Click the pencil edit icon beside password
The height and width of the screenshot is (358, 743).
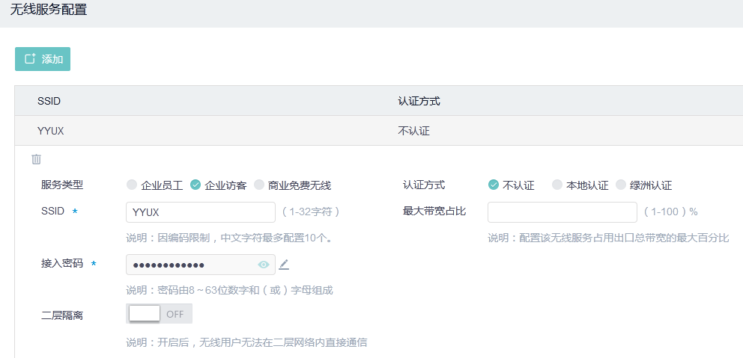click(284, 264)
